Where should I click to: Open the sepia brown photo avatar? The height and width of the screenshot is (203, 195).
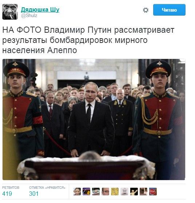coord(143,191)
